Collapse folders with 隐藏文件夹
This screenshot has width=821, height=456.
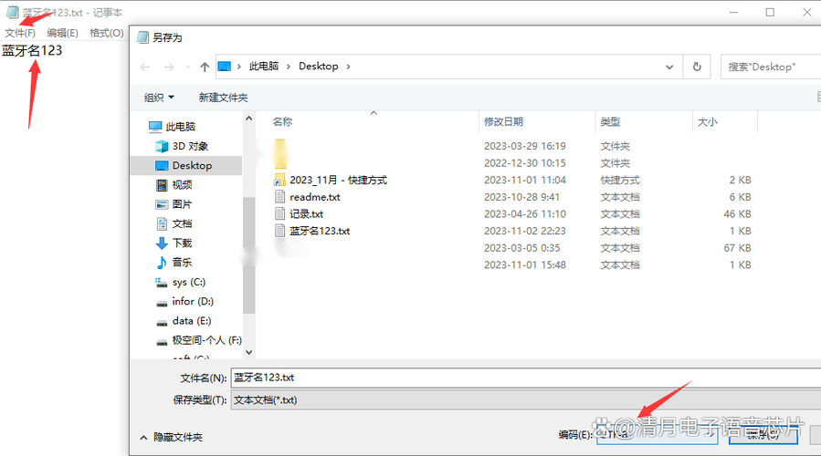pyautogui.click(x=171, y=437)
